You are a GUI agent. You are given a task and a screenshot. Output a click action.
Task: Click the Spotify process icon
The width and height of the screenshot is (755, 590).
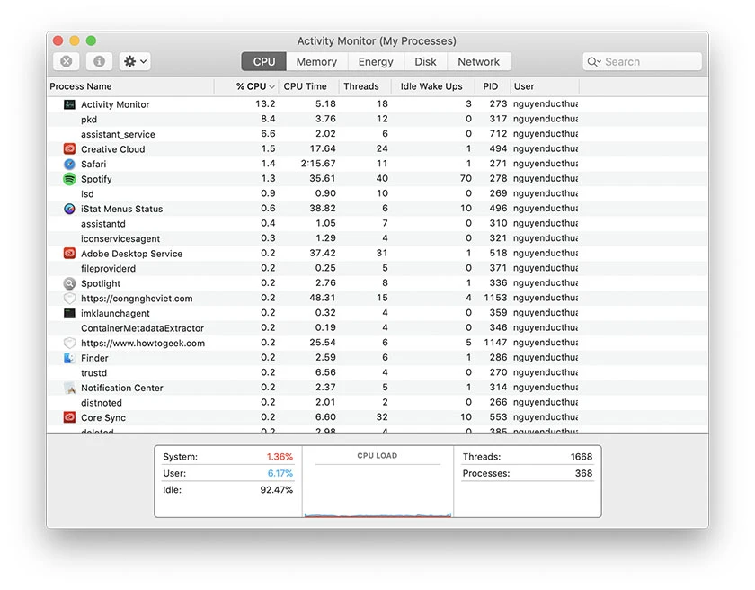(69, 179)
